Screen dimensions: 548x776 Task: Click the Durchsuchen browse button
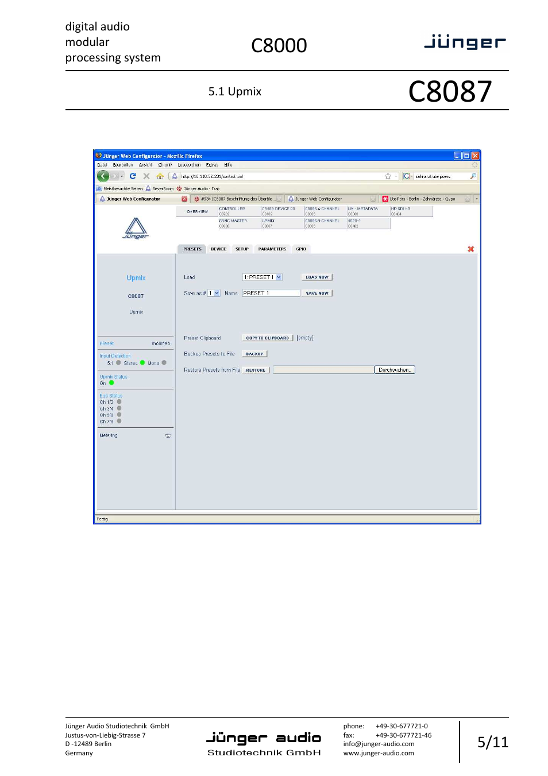point(395,370)
